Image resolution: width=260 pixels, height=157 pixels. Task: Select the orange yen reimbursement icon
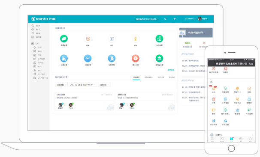[88, 39]
